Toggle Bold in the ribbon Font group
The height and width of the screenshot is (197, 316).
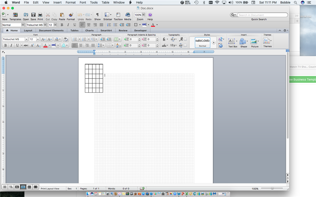point(5,45)
